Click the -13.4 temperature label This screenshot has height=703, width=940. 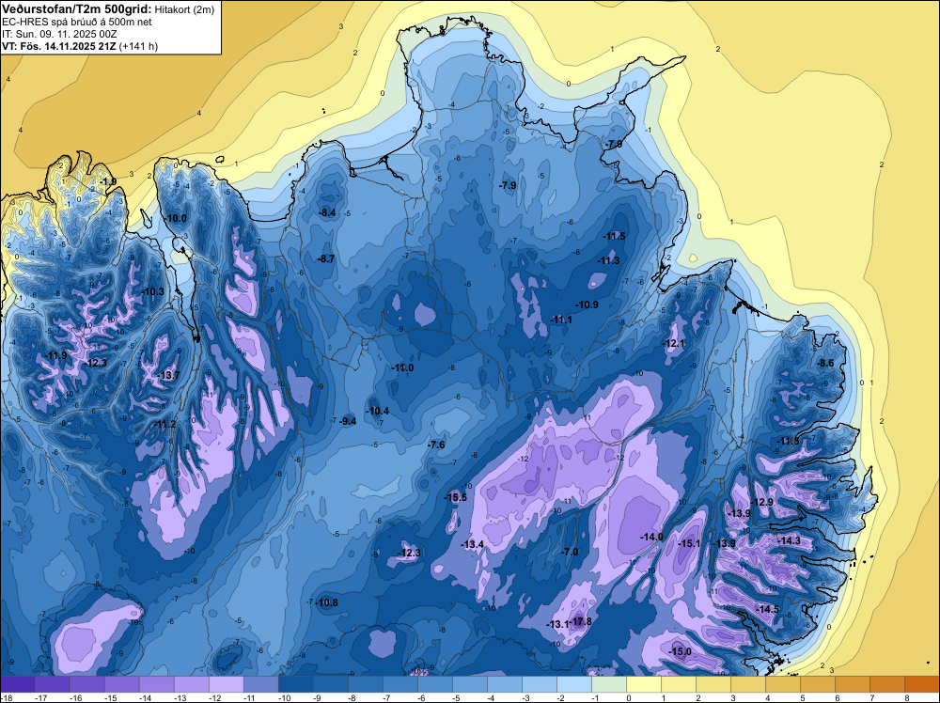(x=473, y=544)
